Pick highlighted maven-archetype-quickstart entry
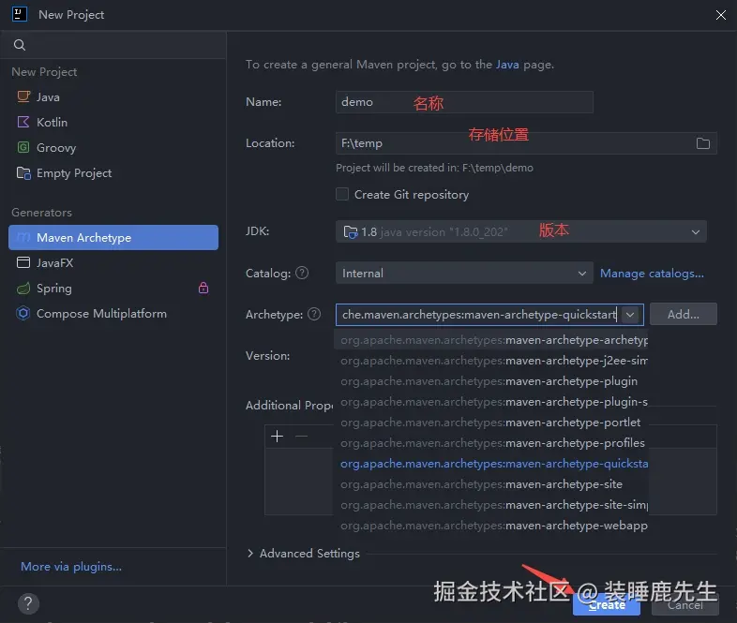 (x=491, y=464)
